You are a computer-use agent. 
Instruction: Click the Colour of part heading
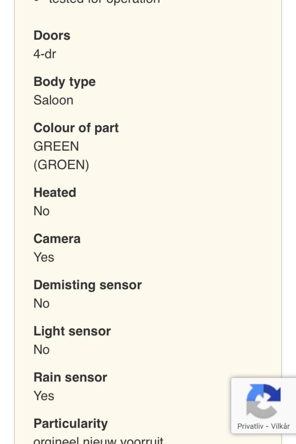tap(76, 128)
